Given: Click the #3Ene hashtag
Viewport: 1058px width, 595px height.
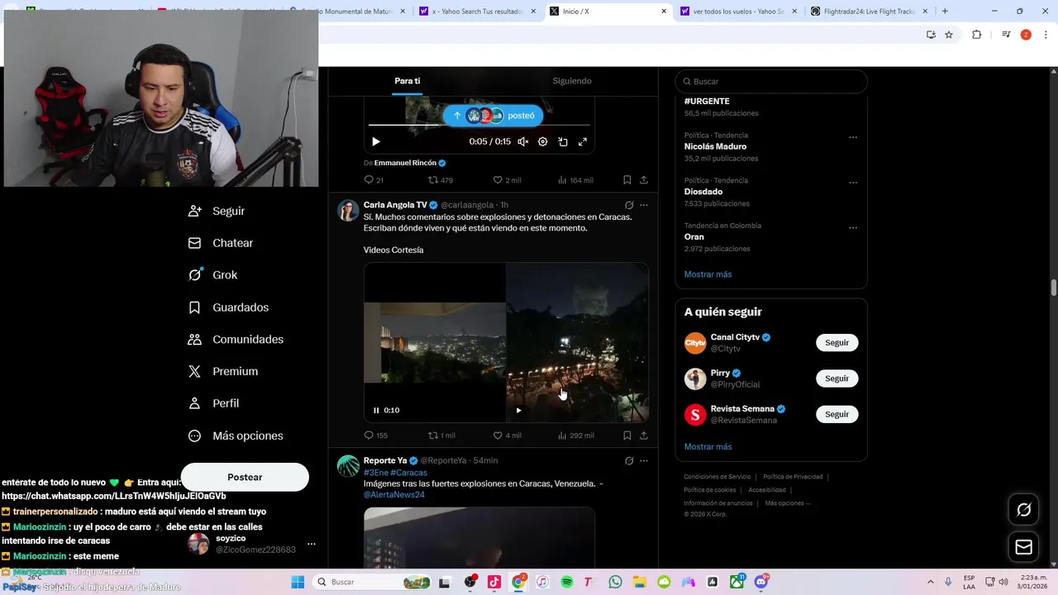Looking at the screenshot, I should [x=375, y=473].
